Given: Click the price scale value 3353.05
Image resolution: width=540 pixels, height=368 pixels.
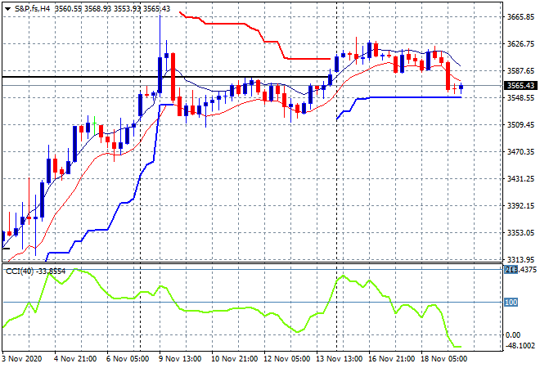Looking at the screenshot, I should click(x=520, y=233).
